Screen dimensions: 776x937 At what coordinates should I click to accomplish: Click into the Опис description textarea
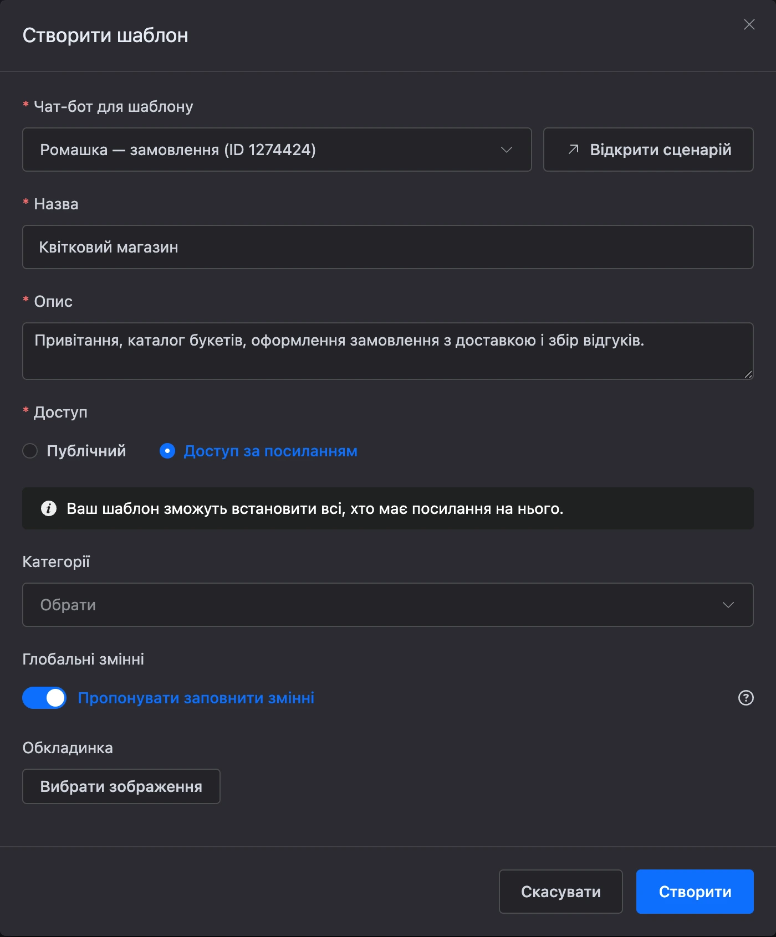click(388, 351)
